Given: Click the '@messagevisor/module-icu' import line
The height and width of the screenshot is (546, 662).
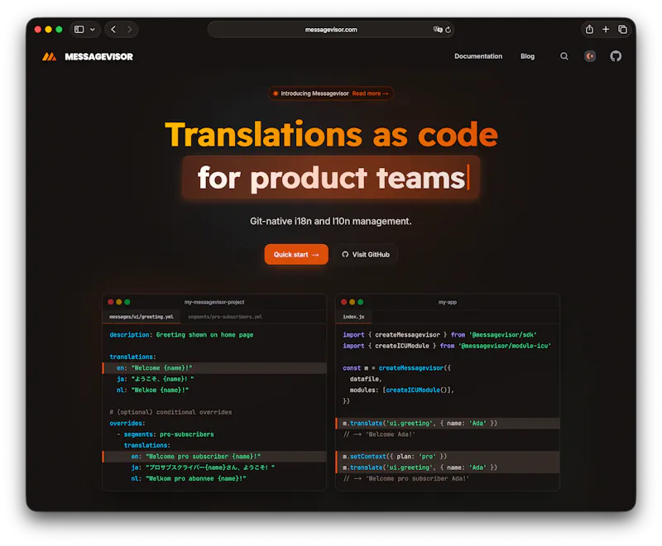Looking at the screenshot, I should pyautogui.click(x=447, y=346).
